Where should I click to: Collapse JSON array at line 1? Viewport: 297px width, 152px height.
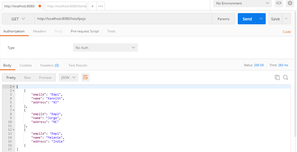(x=13, y=87)
